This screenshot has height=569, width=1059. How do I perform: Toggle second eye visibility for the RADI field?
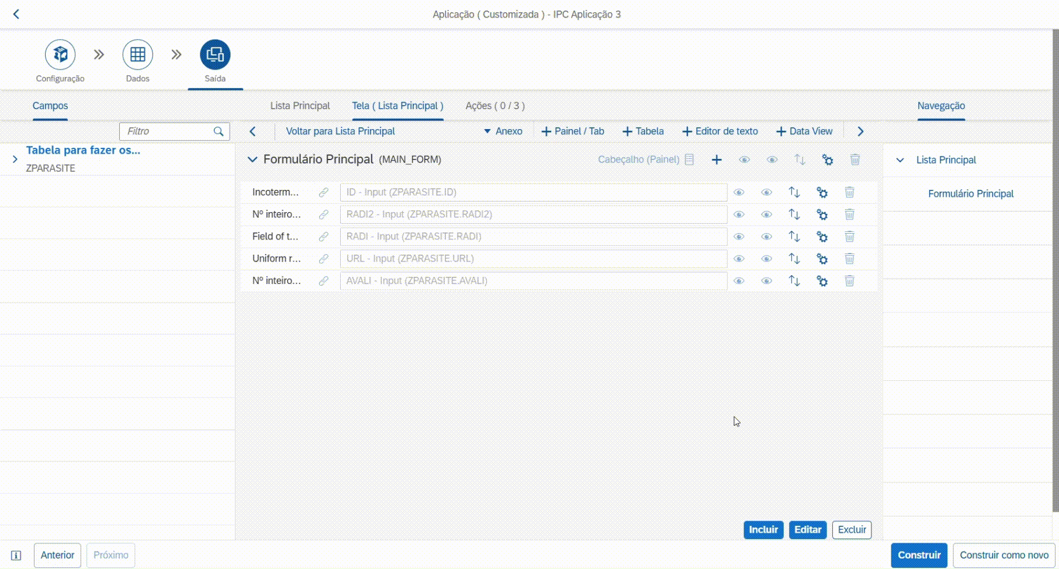point(766,237)
